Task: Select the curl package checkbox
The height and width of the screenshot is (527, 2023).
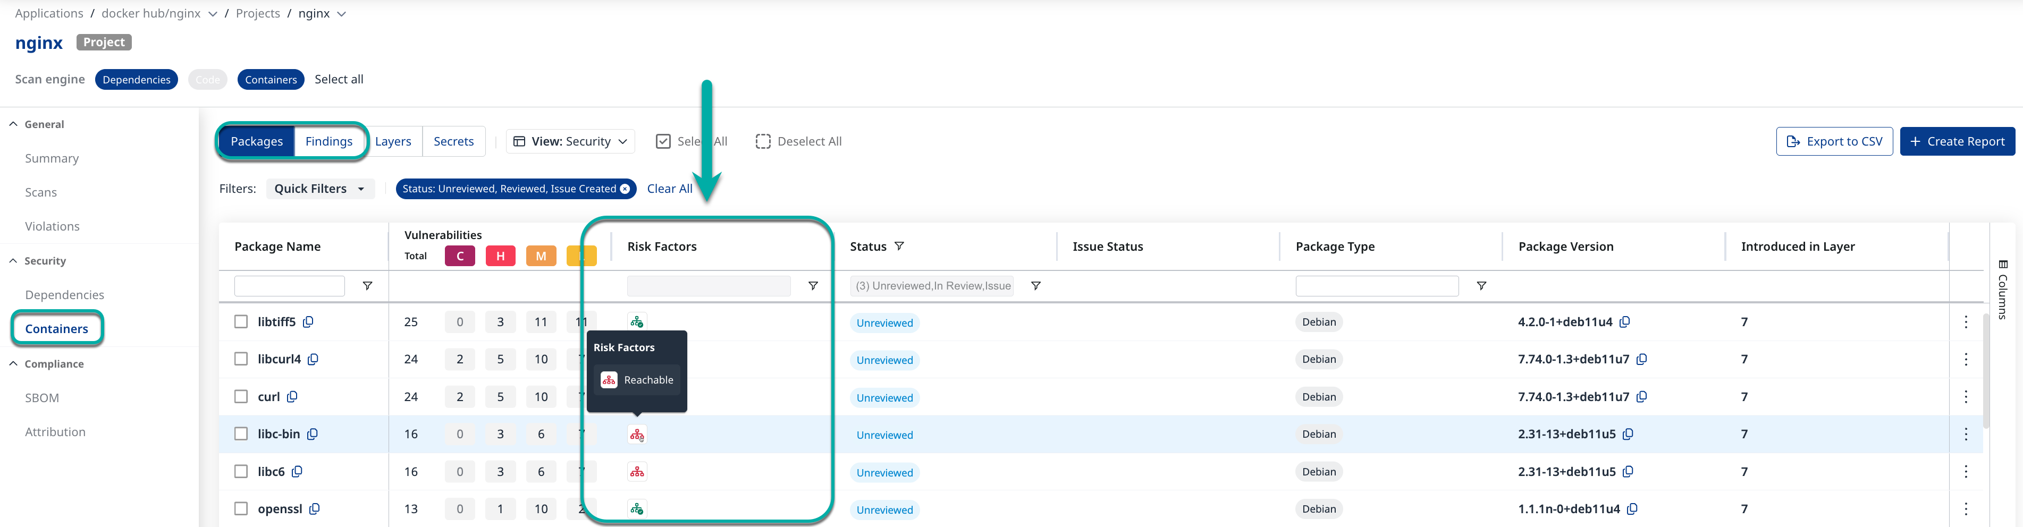Action: (x=241, y=397)
